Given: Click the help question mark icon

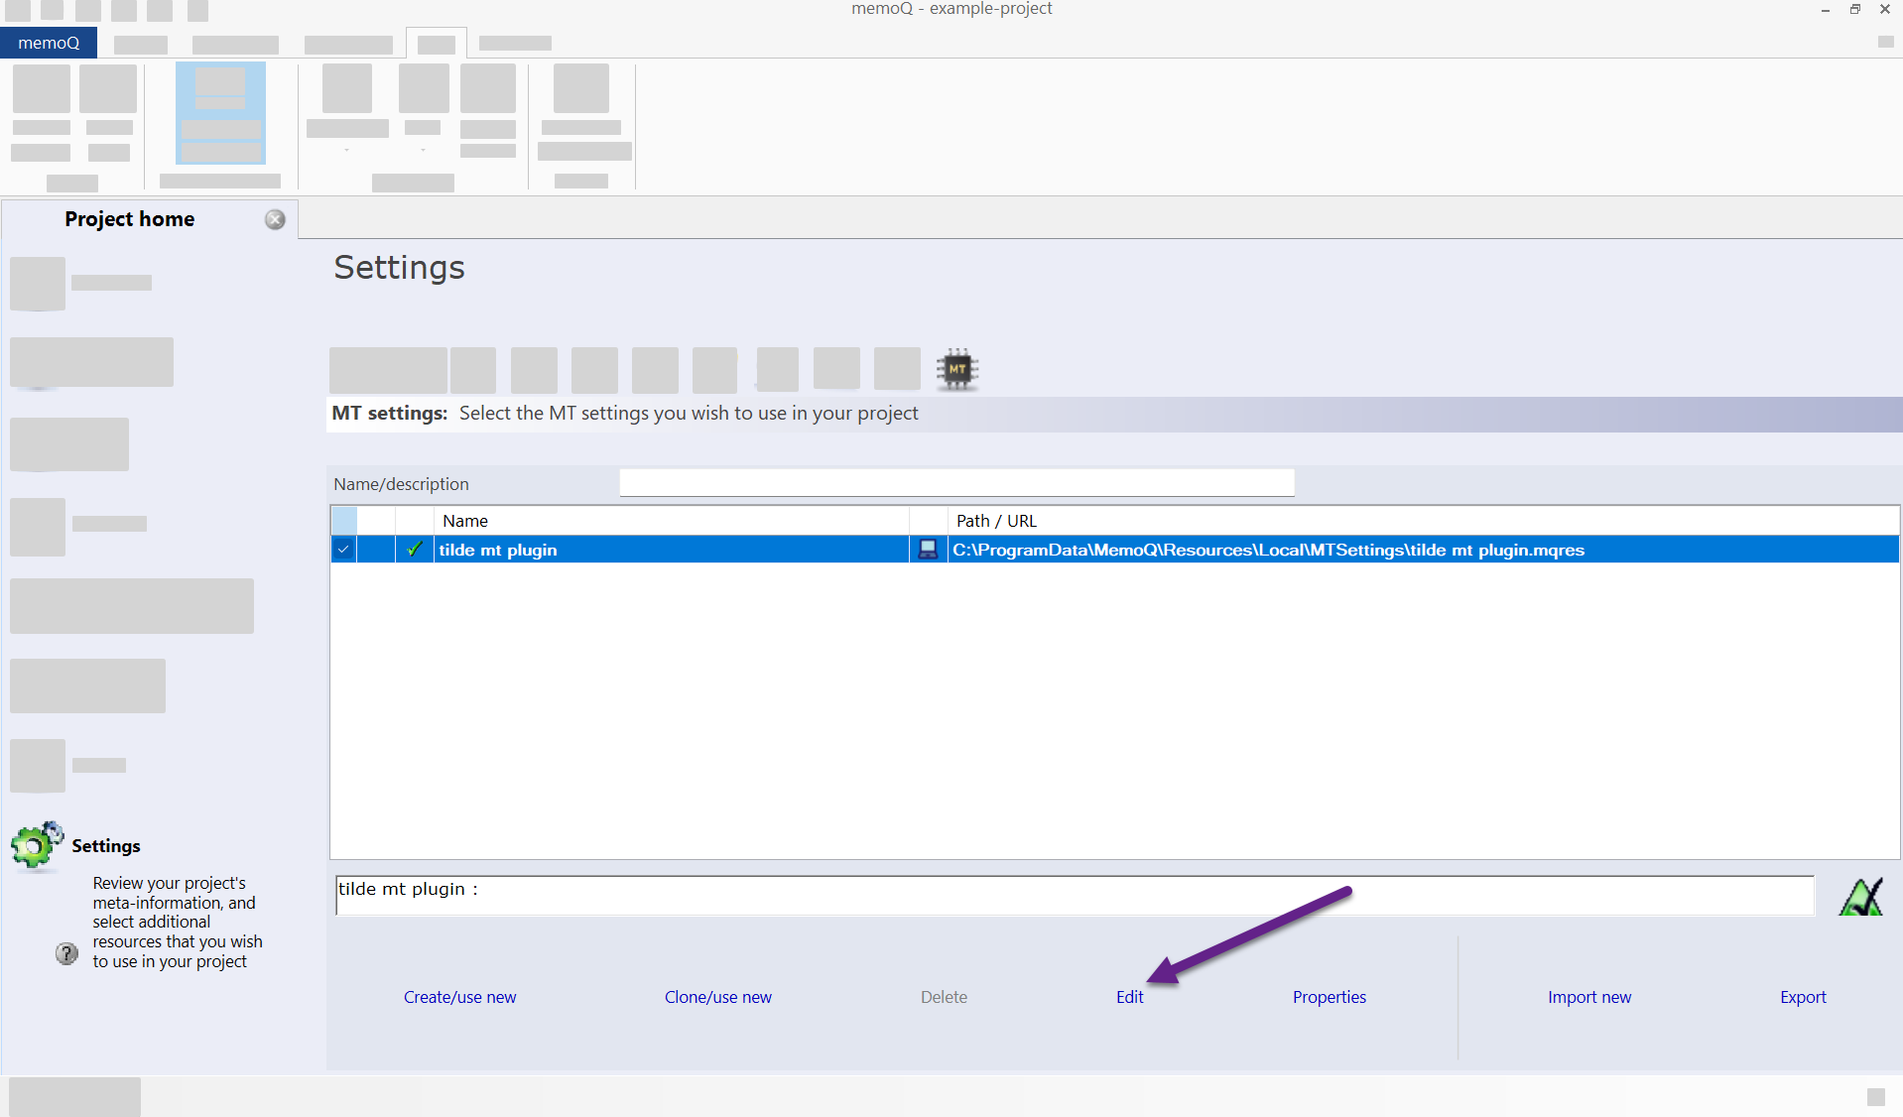Looking at the screenshot, I should (66, 953).
